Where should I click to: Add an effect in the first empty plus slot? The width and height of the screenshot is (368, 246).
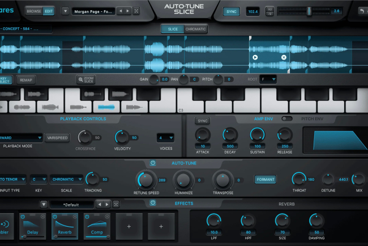[129, 227]
